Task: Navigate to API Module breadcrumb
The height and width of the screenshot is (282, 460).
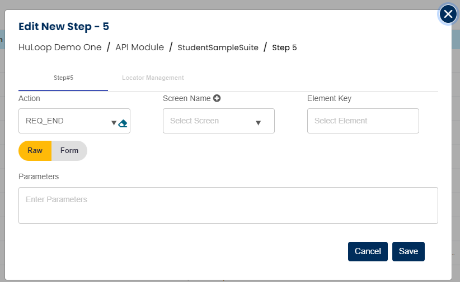Action: click(139, 47)
